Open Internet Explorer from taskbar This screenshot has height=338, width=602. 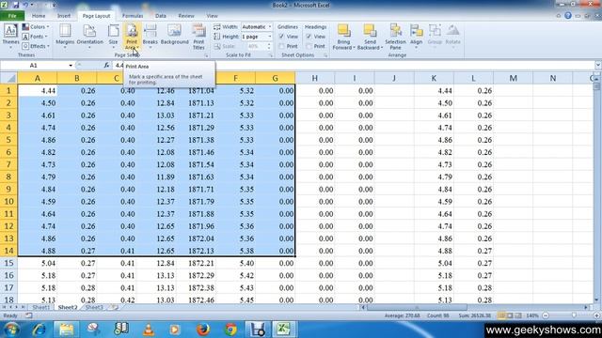[x=39, y=330]
